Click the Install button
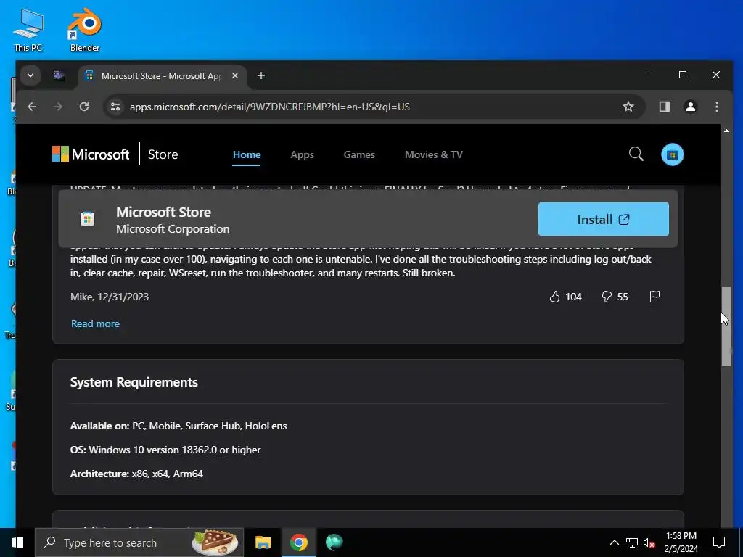The height and width of the screenshot is (557, 743). click(x=603, y=219)
